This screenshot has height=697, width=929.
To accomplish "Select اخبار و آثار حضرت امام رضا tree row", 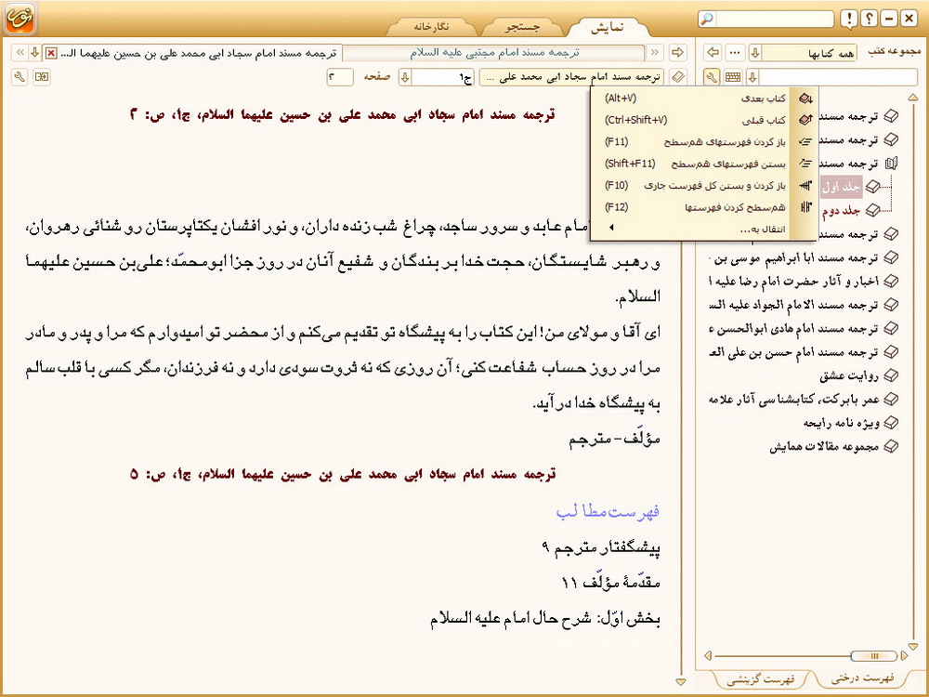I will tap(794, 282).
